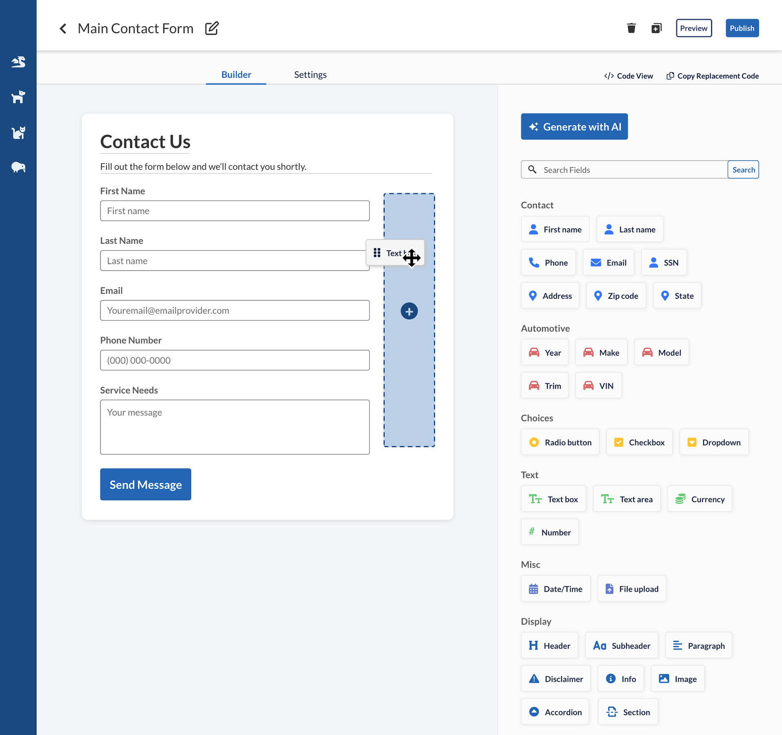Viewport: 782px width, 735px height.
Task: Select the Builder tab
Action: coord(236,75)
